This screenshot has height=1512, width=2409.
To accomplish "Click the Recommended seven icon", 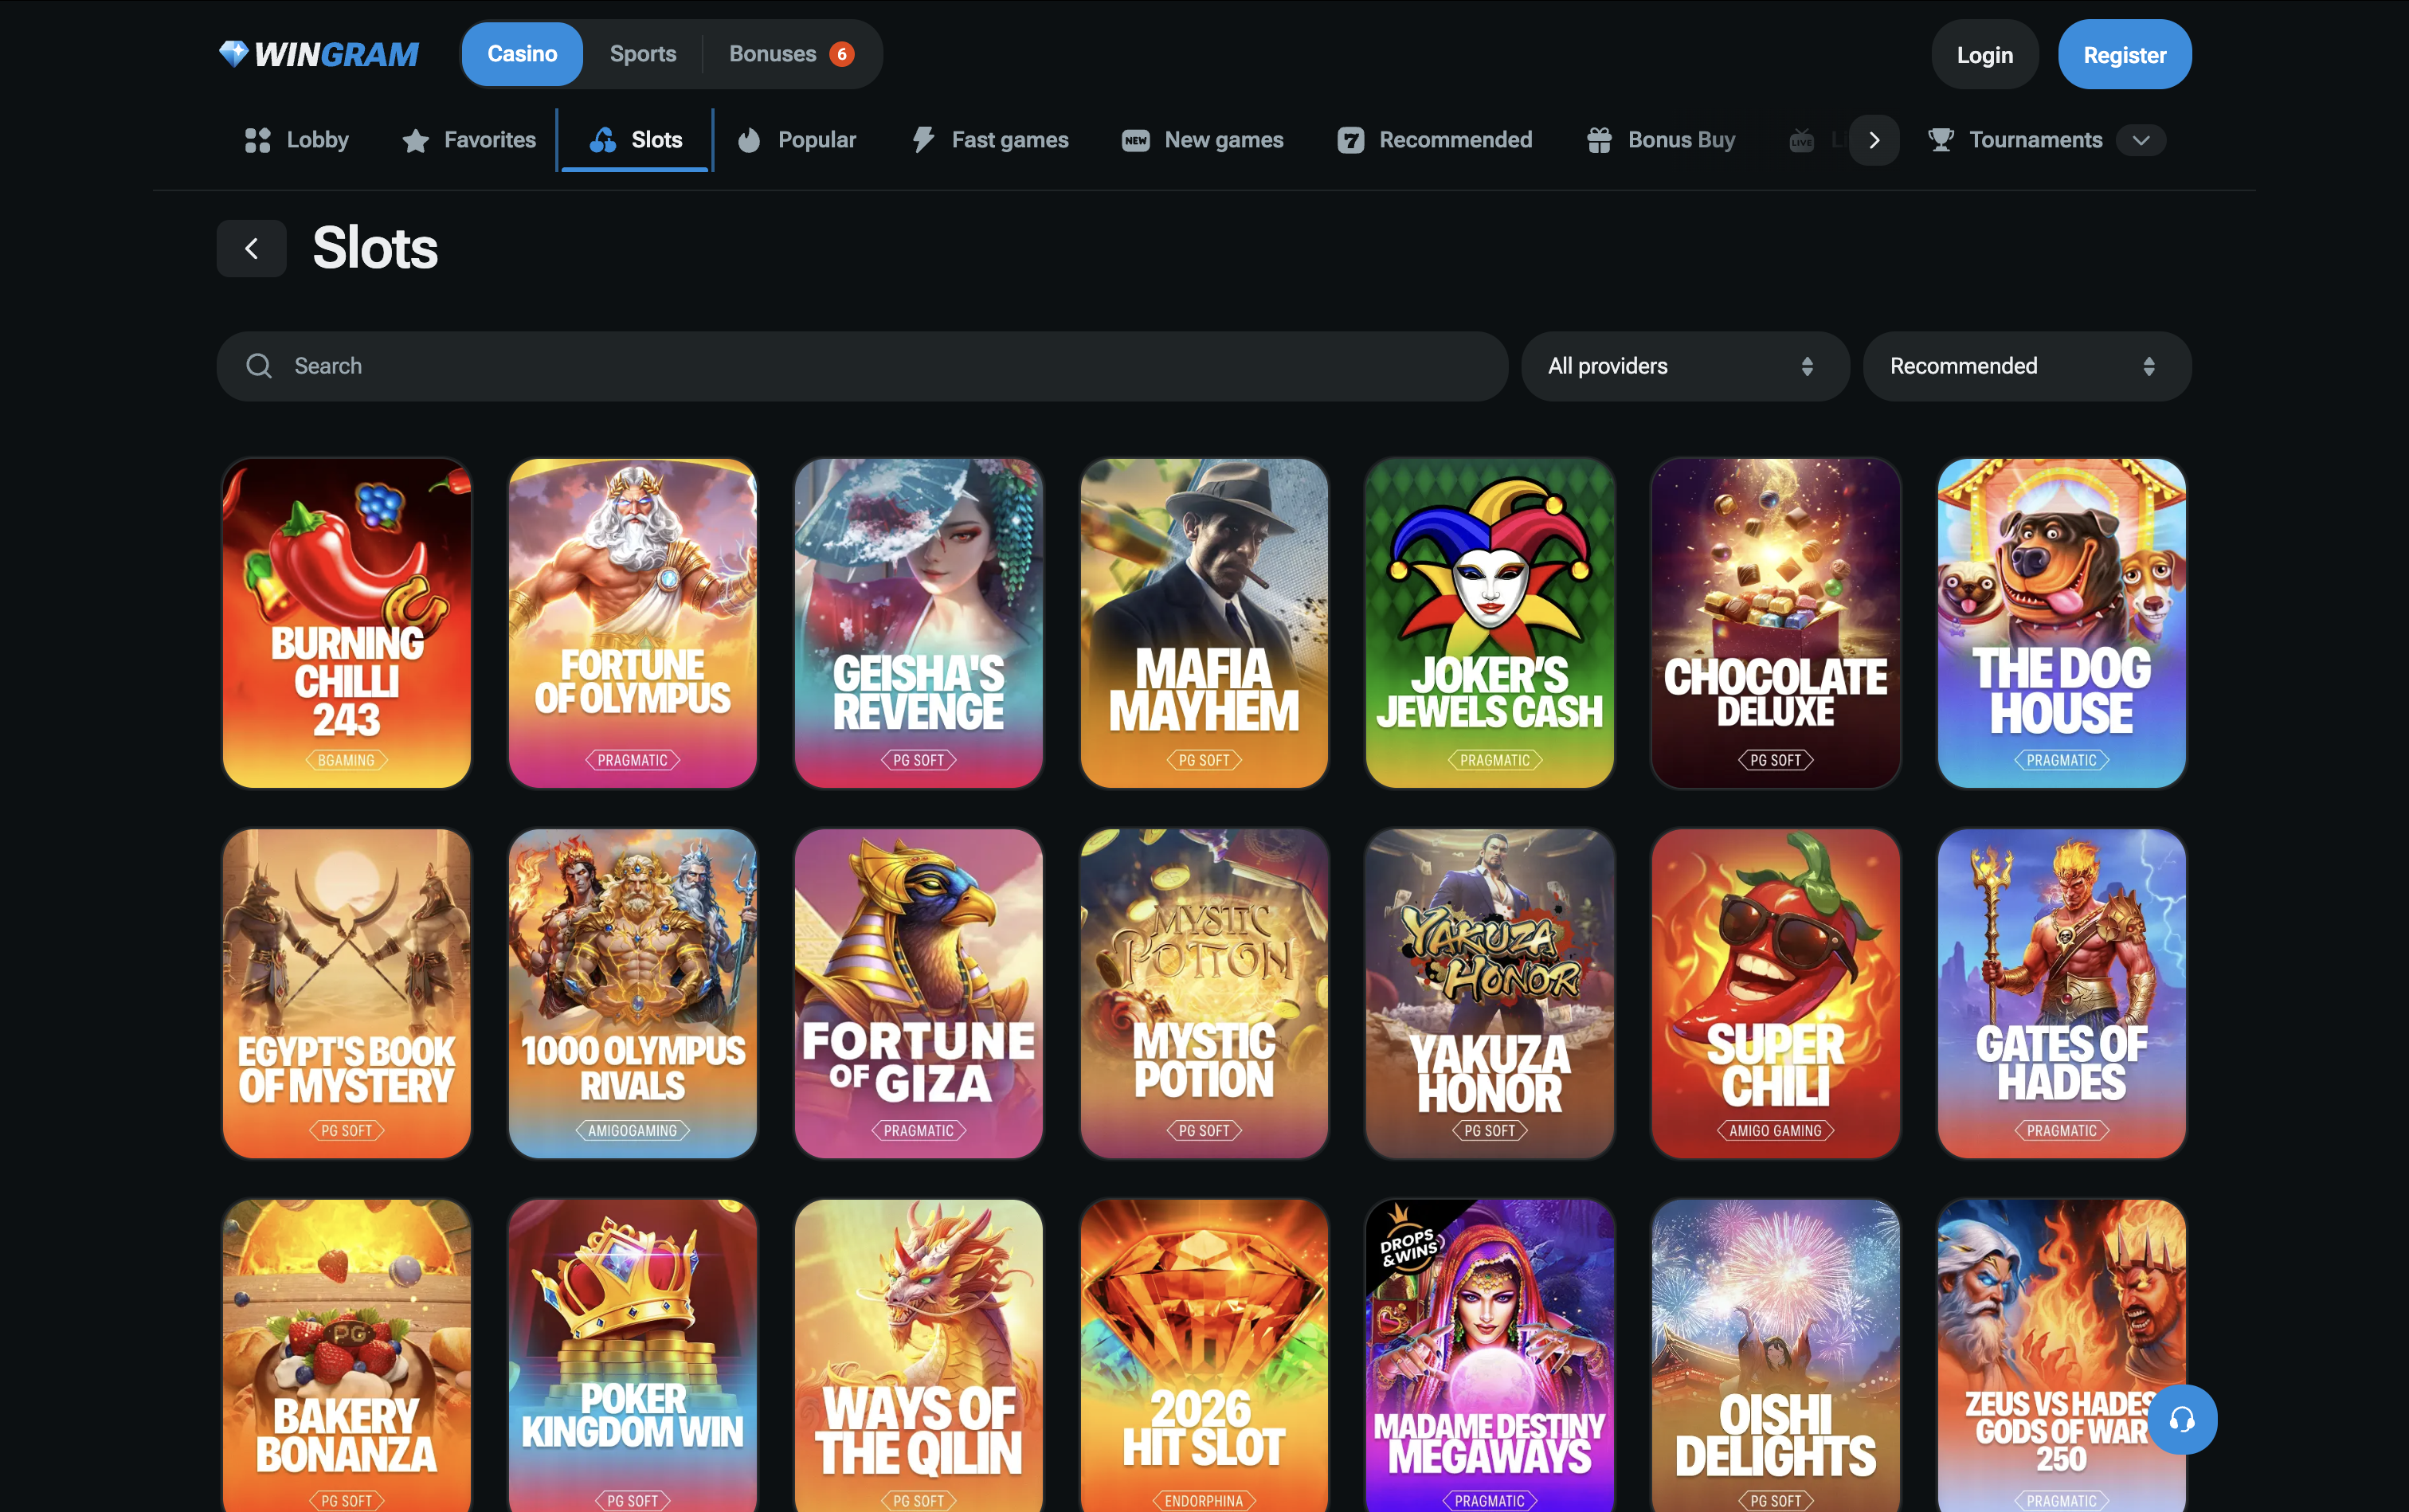I will tap(1350, 140).
